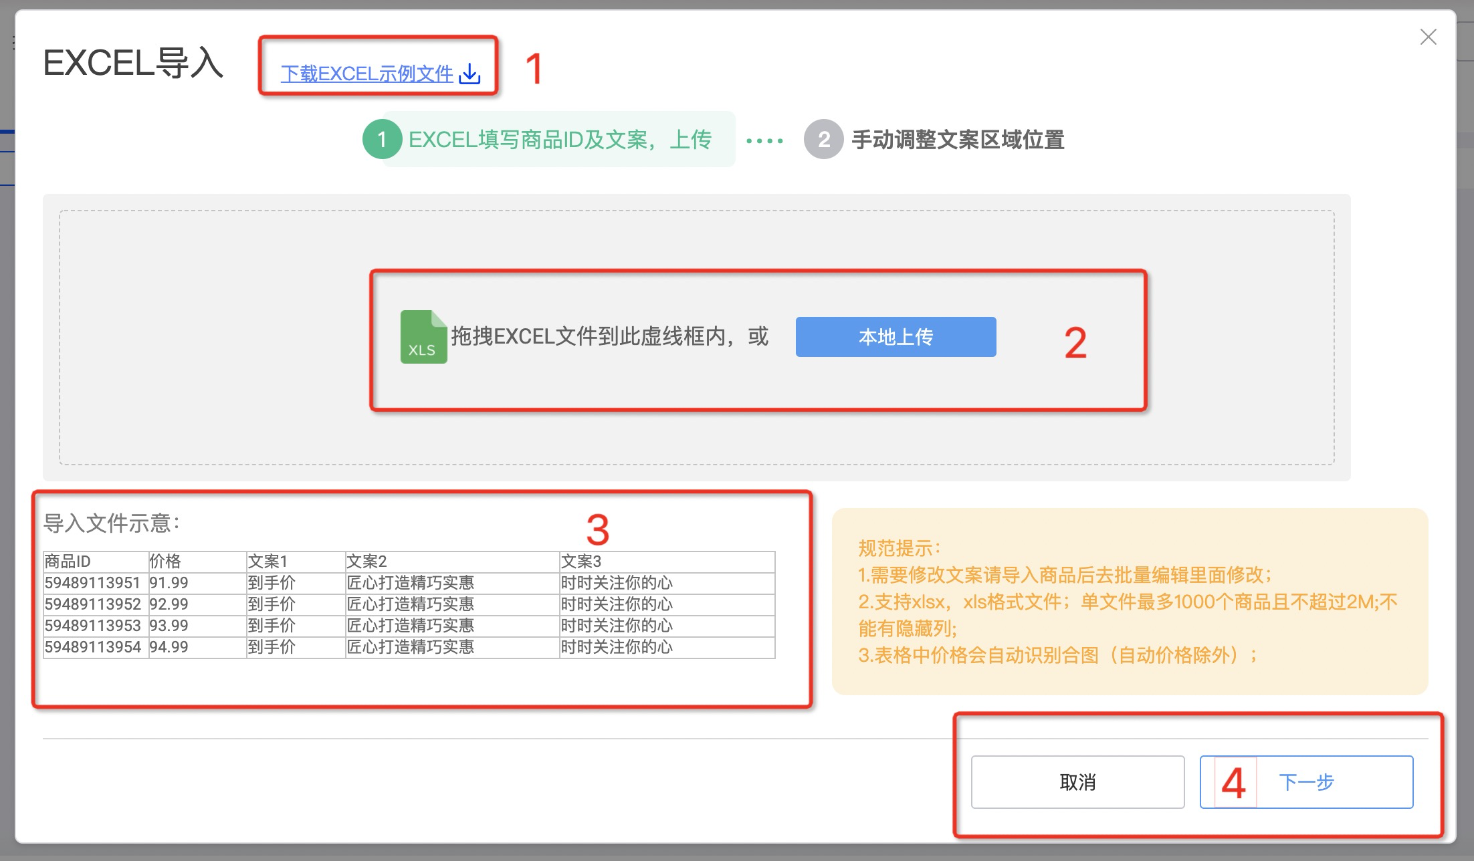Viewport: 1474px width, 861px height.
Task: Click the download icon beside 下载EXCEL示例文件
Action: click(469, 75)
